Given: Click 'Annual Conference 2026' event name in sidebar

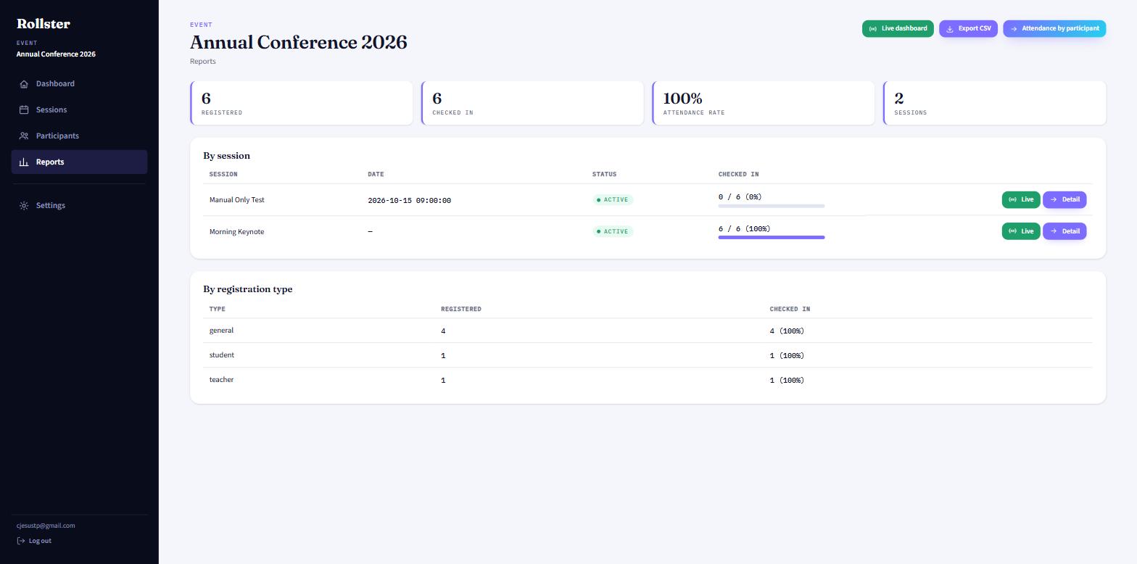Looking at the screenshot, I should click(x=56, y=54).
